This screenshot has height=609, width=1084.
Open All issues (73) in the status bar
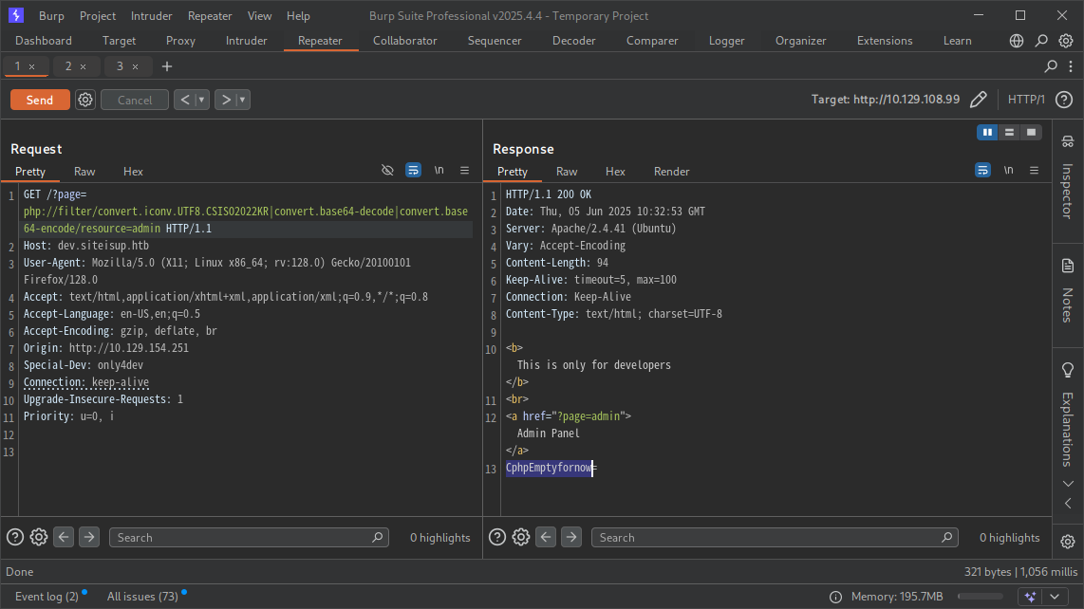click(142, 597)
